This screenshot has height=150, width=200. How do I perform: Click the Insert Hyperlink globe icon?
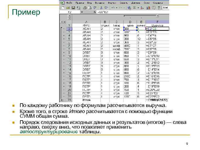(x=129, y=8)
